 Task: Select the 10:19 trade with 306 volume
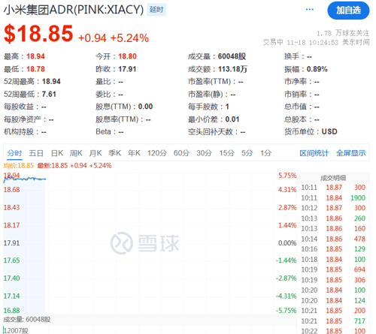[333, 280]
